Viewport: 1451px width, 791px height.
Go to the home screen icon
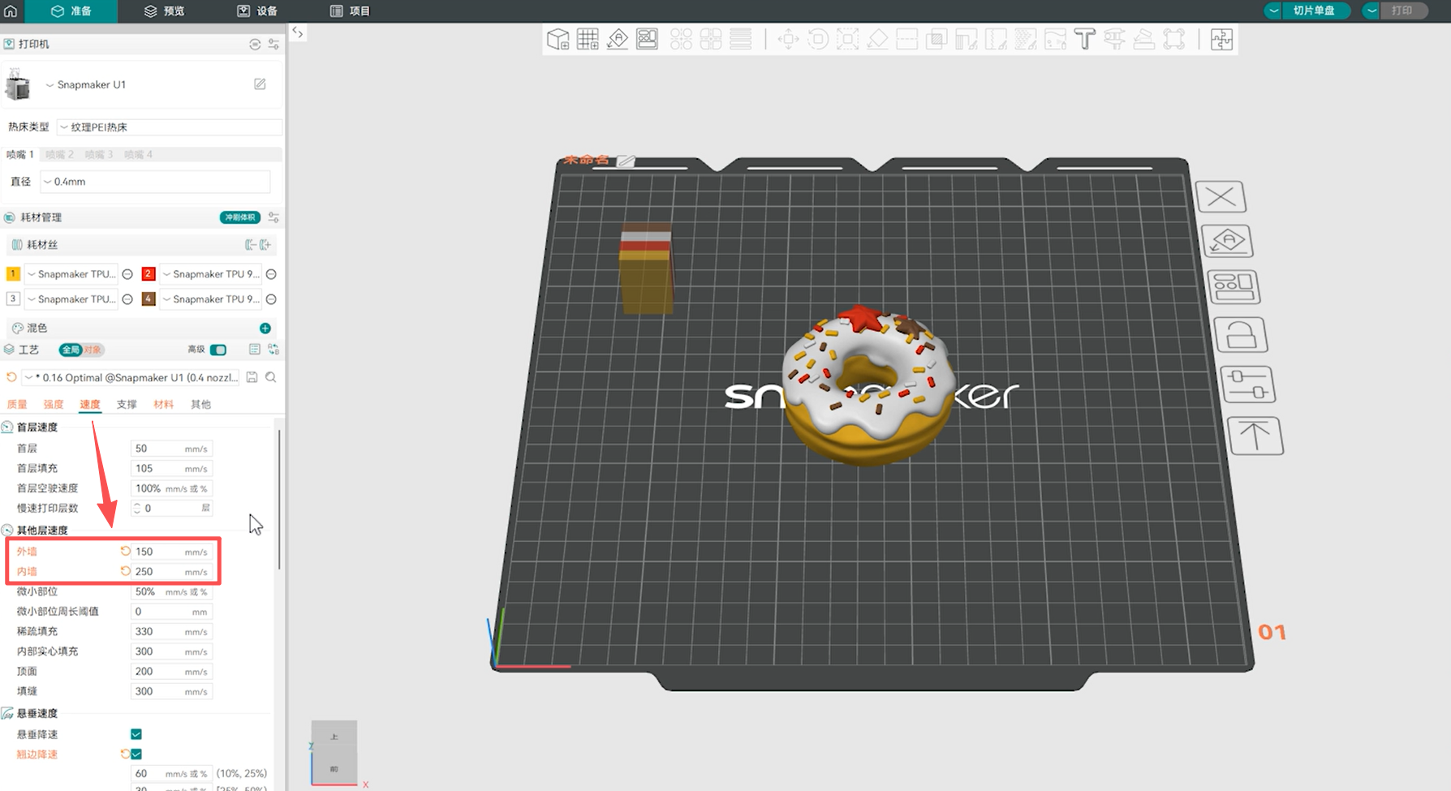pos(11,11)
